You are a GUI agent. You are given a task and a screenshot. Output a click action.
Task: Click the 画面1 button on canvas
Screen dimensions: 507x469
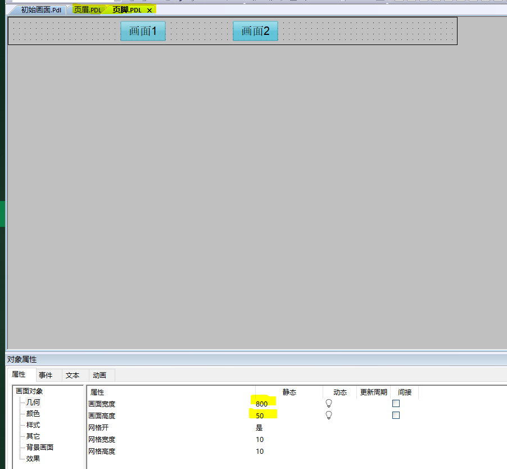pos(143,31)
